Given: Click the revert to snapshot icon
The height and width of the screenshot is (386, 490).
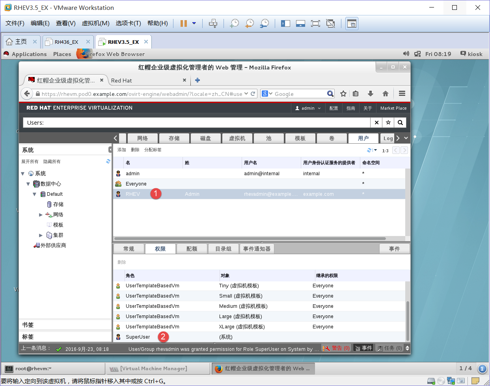Looking at the screenshot, I should tap(249, 23).
